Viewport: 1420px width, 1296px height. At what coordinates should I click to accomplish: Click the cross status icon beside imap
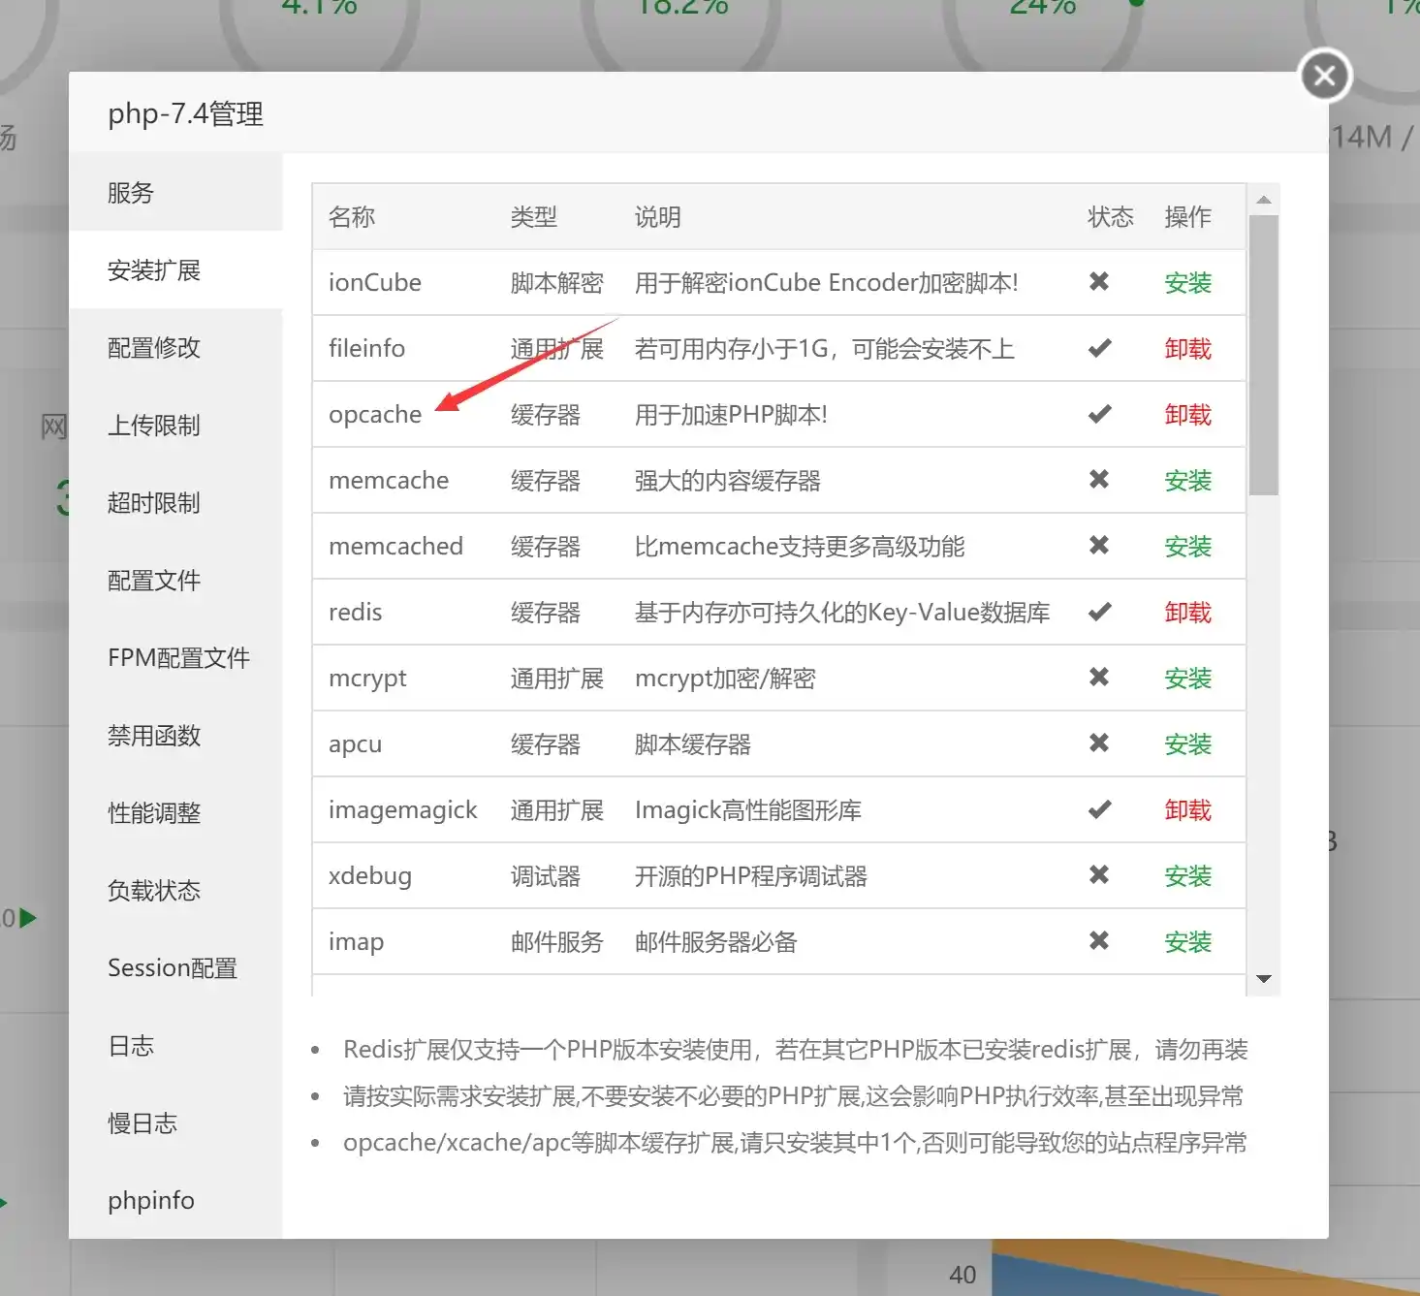click(x=1098, y=941)
